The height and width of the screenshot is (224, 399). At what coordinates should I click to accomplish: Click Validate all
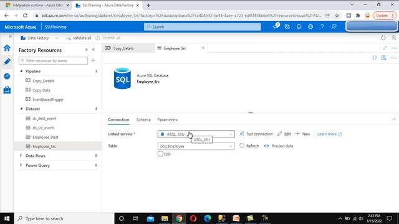[79, 38]
